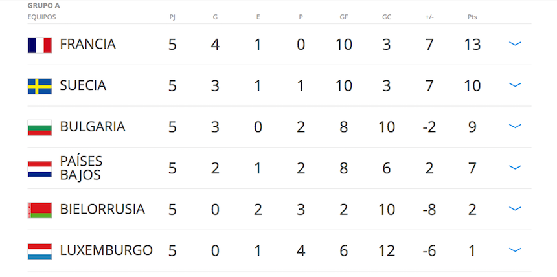This screenshot has height=277, width=557.
Task: Click the Sweden flag icon
Action: (40, 86)
